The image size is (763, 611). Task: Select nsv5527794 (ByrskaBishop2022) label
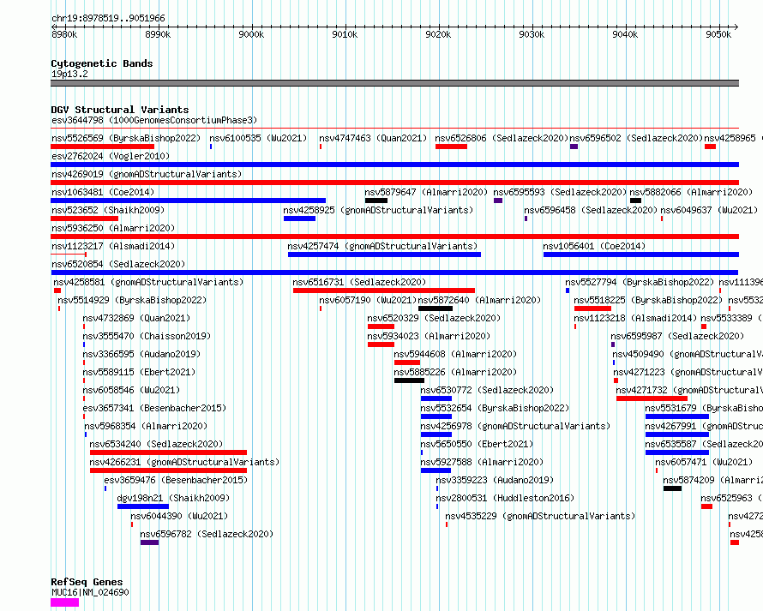[640, 282]
